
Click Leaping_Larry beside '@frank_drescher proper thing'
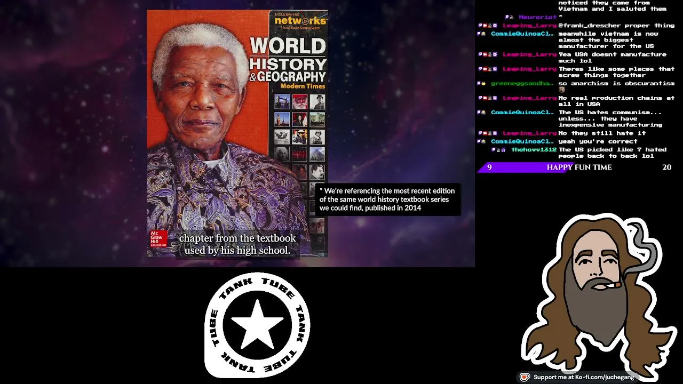point(529,26)
